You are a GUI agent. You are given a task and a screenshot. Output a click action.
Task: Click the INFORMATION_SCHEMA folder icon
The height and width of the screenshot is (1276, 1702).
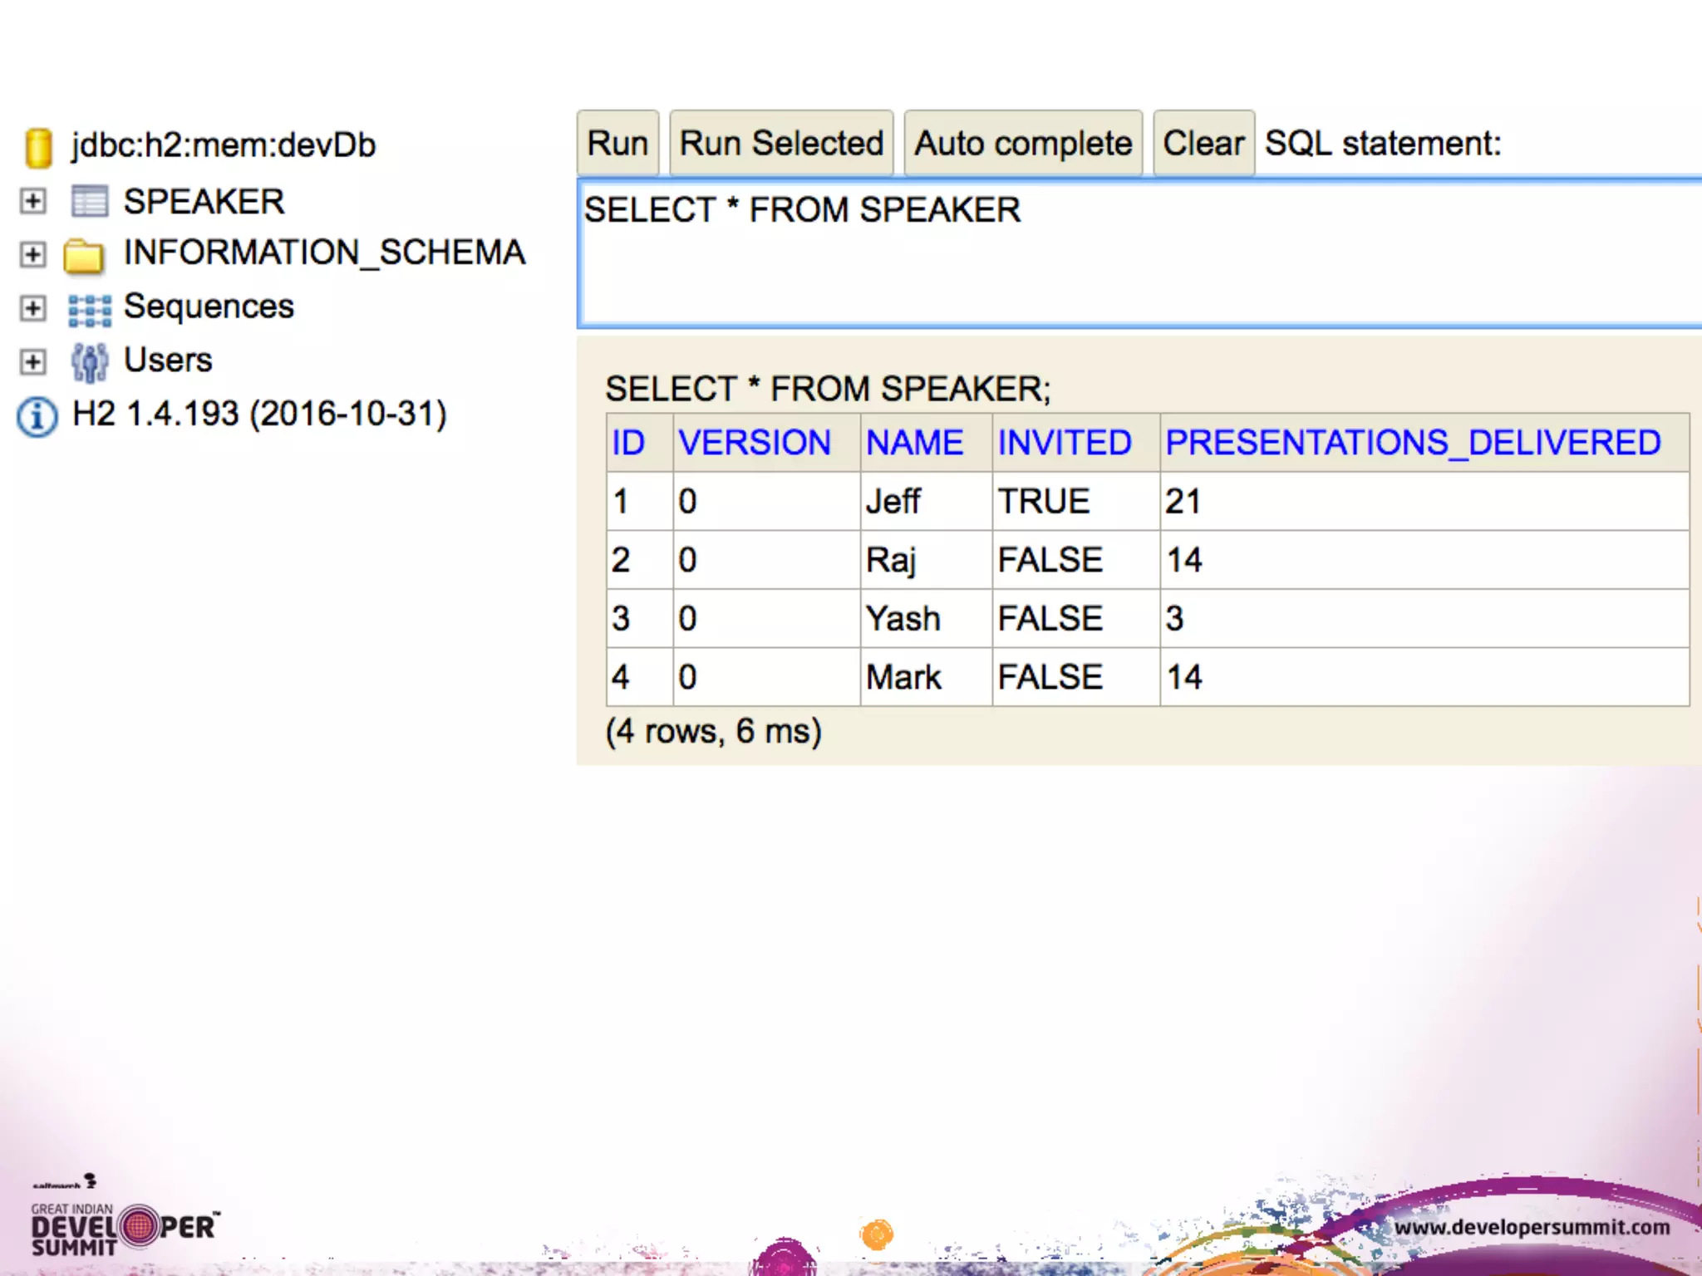tap(84, 255)
